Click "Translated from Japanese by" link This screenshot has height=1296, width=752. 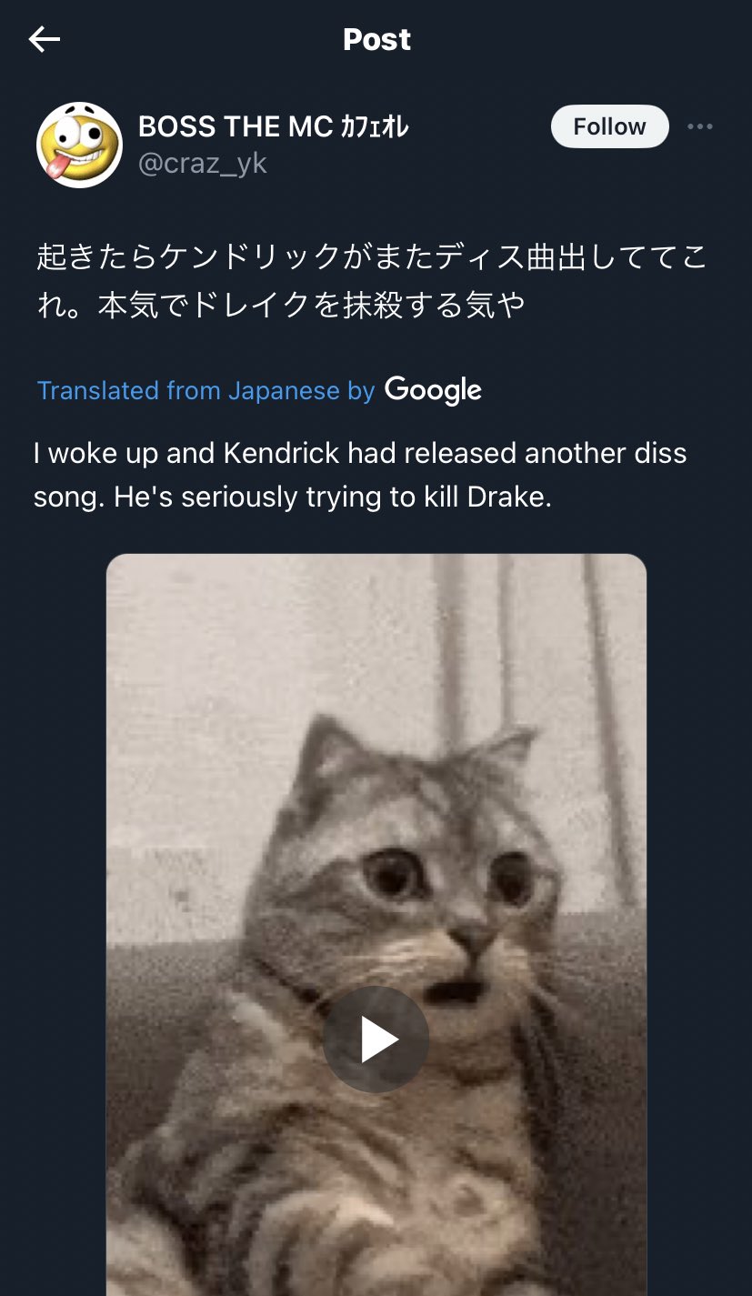click(206, 390)
